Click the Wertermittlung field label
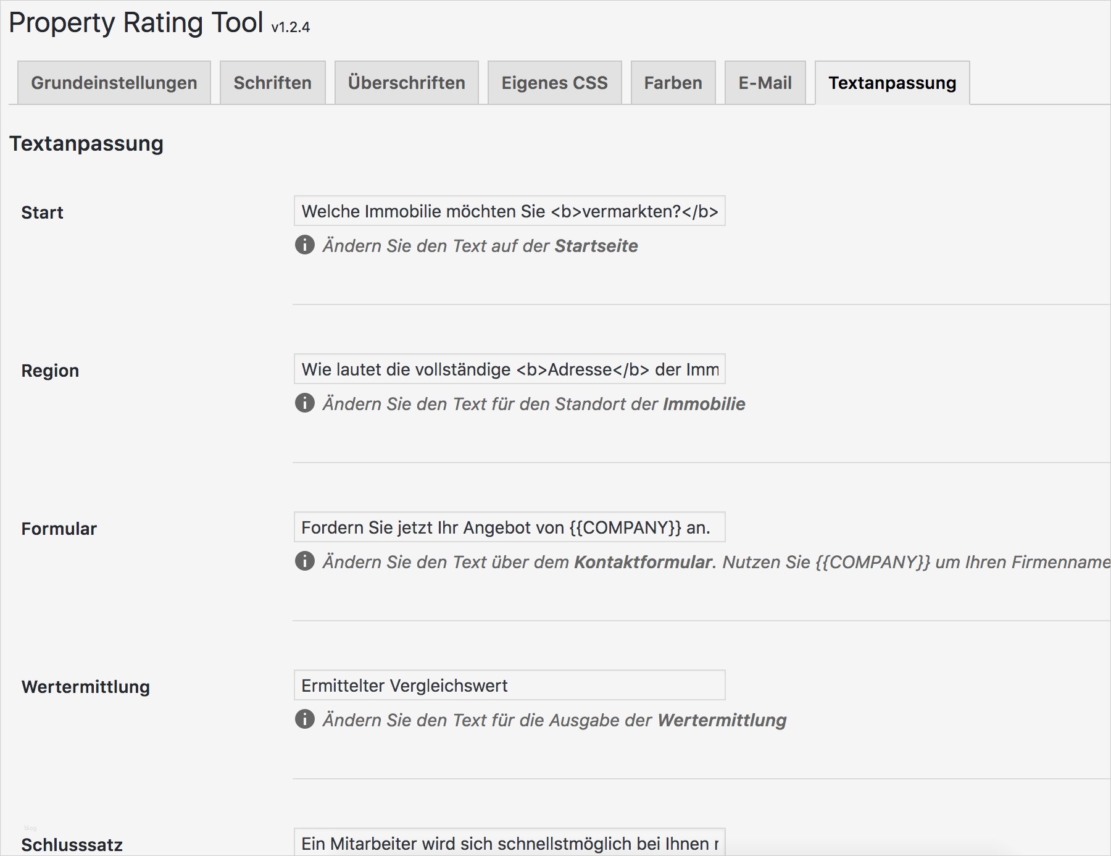 click(x=86, y=687)
